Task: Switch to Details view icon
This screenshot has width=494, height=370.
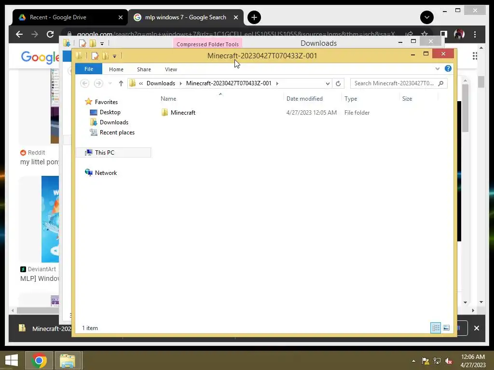Action: [436, 328]
